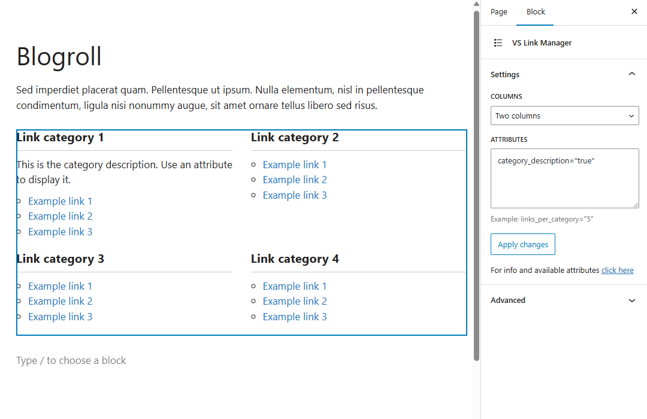Viewport: 647px width, 419px height.
Task: Switch to the Page tab
Action: click(498, 12)
